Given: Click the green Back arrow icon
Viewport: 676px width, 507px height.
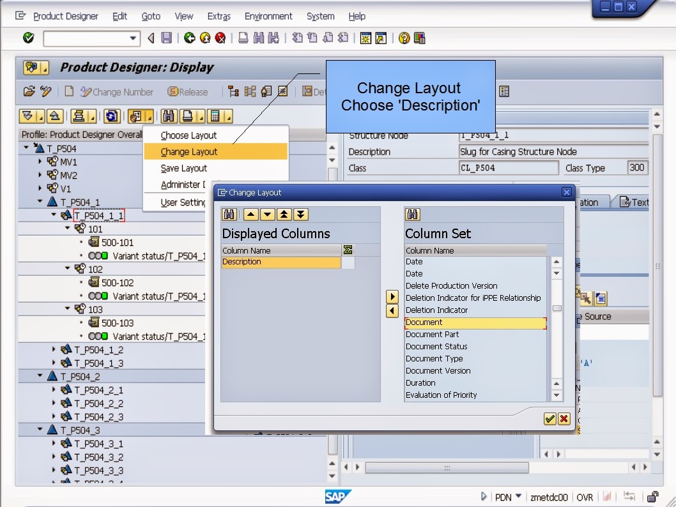Looking at the screenshot, I should (x=189, y=38).
